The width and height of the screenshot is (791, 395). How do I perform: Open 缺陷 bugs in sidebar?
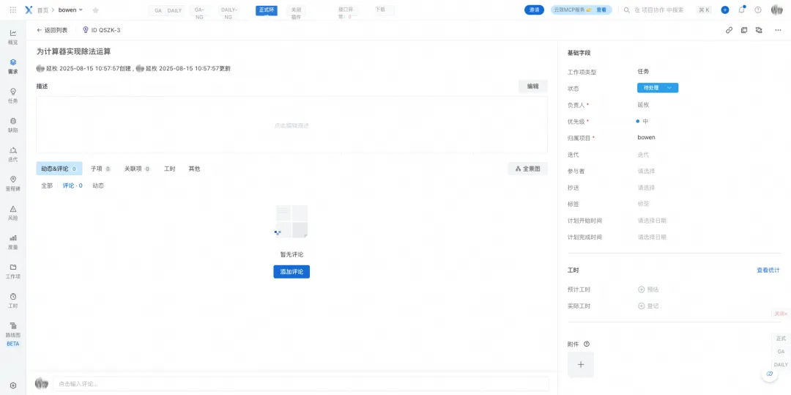tap(13, 125)
